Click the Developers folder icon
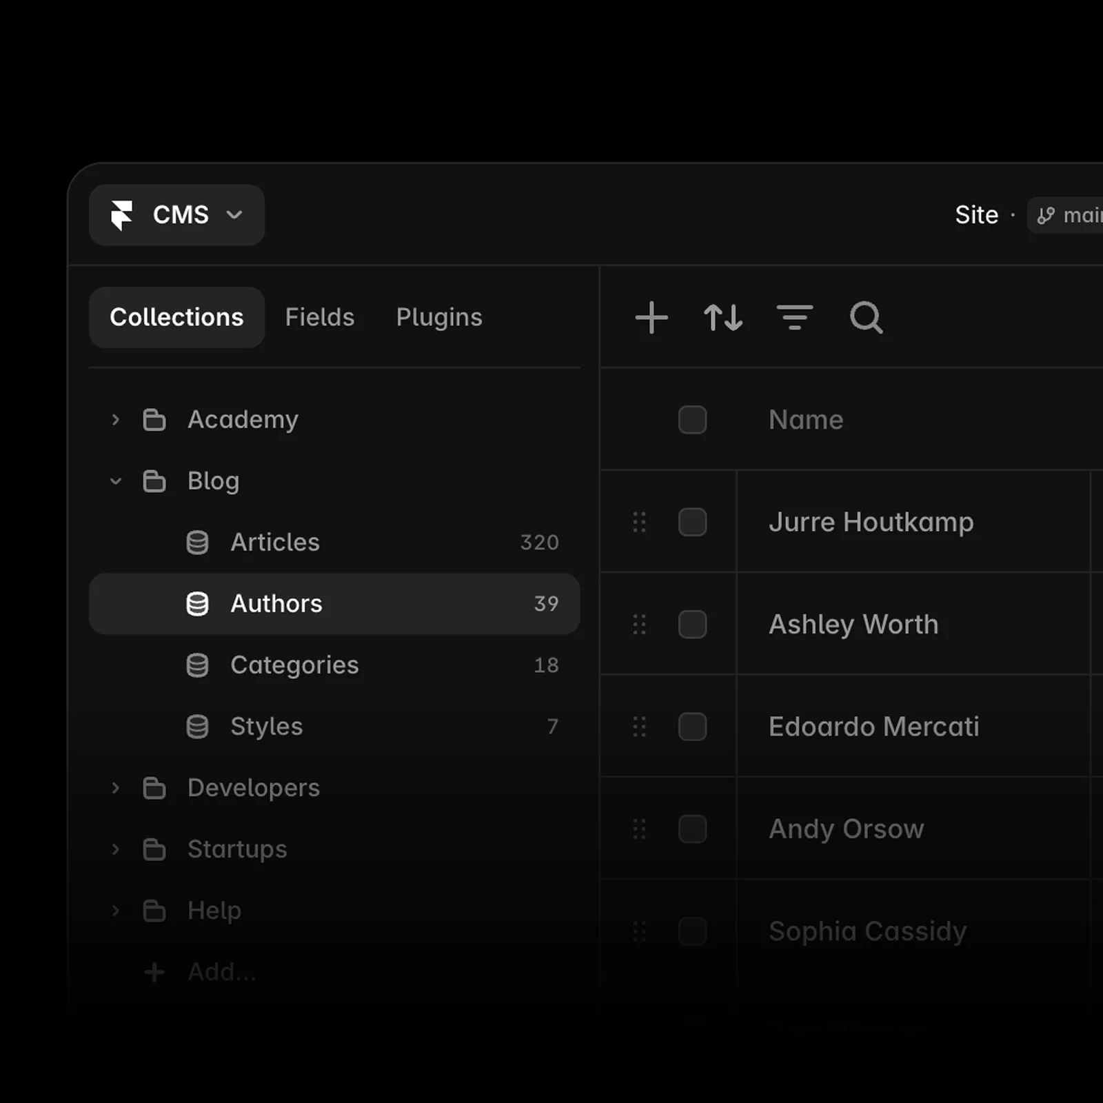 154,787
